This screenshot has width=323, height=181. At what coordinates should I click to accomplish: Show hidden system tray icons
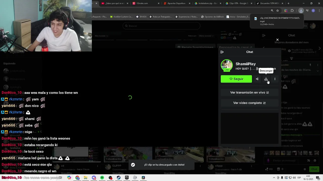[274, 178]
